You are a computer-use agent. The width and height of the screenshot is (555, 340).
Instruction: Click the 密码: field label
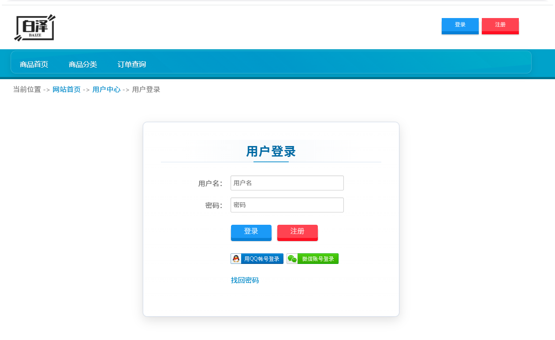(214, 206)
